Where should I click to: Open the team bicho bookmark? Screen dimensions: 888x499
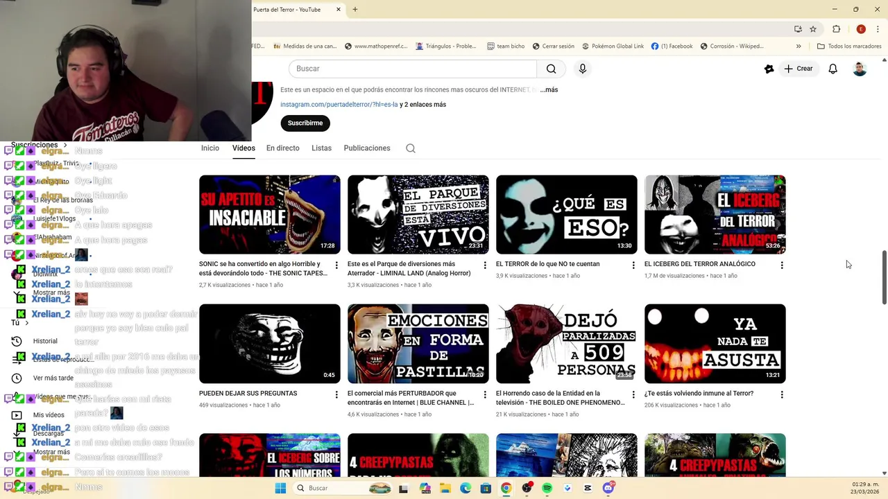(x=506, y=46)
